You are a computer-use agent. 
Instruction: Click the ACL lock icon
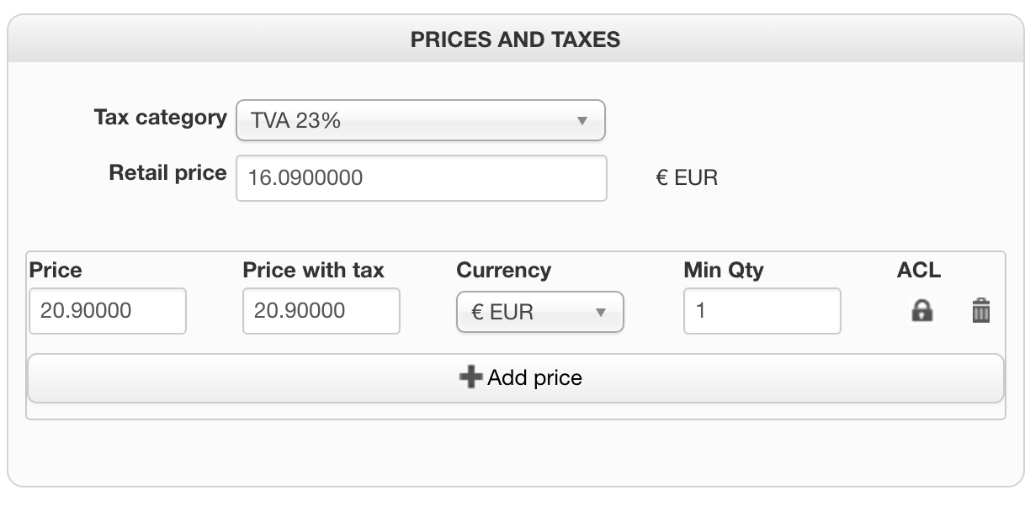922,311
